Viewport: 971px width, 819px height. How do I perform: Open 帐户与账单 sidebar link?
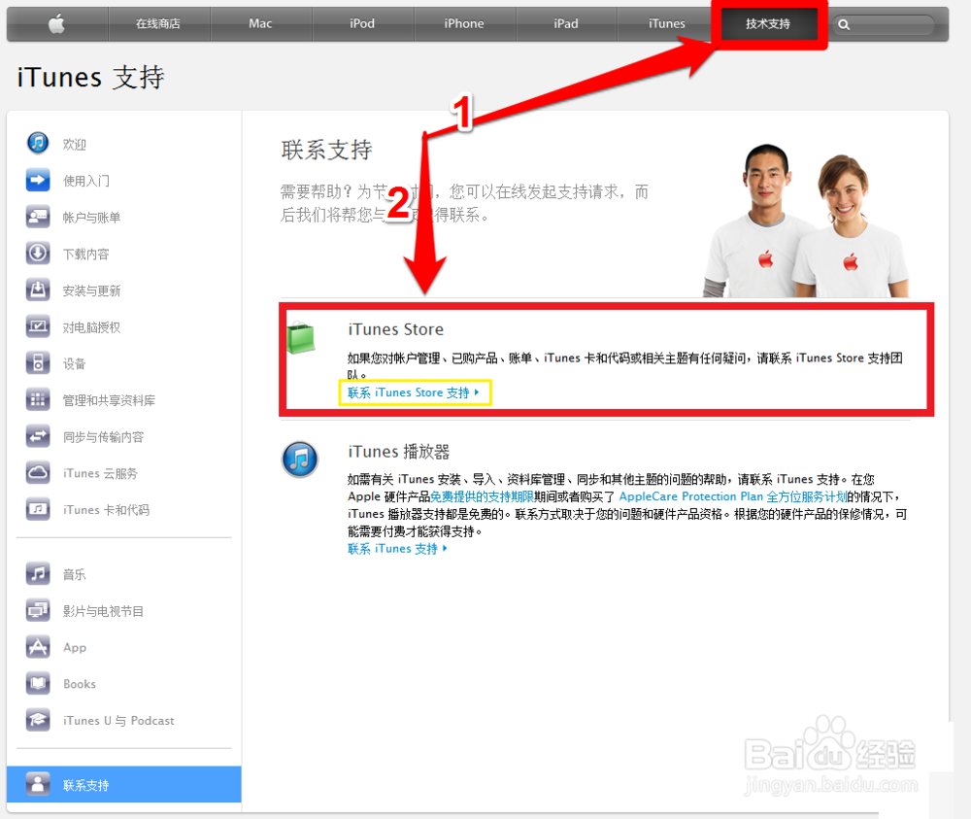pyautogui.click(x=91, y=218)
